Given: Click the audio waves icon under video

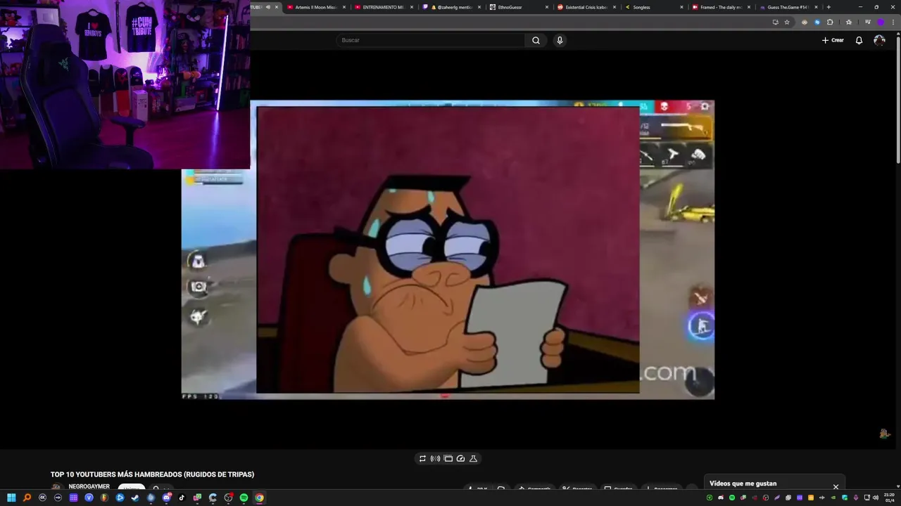Looking at the screenshot, I should click(435, 458).
